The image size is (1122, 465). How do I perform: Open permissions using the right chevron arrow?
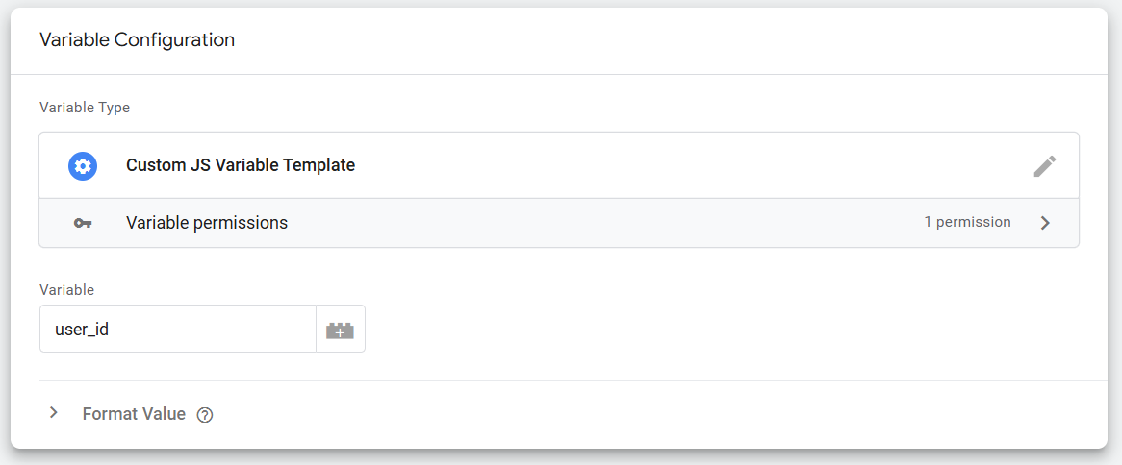[x=1045, y=223]
